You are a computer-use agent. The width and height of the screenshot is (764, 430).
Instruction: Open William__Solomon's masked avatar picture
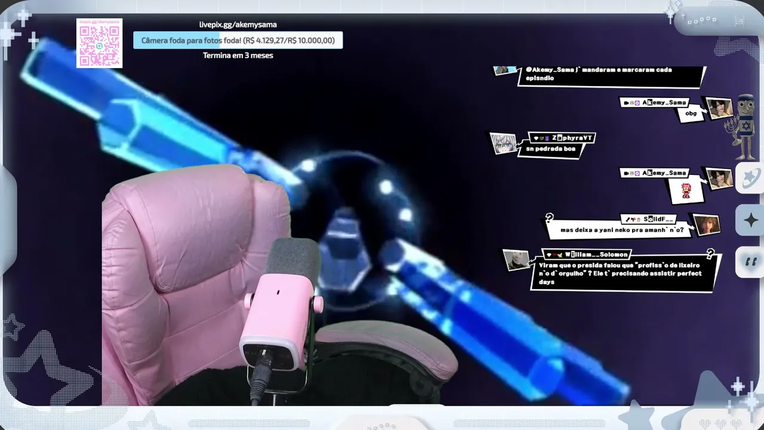coord(516,260)
